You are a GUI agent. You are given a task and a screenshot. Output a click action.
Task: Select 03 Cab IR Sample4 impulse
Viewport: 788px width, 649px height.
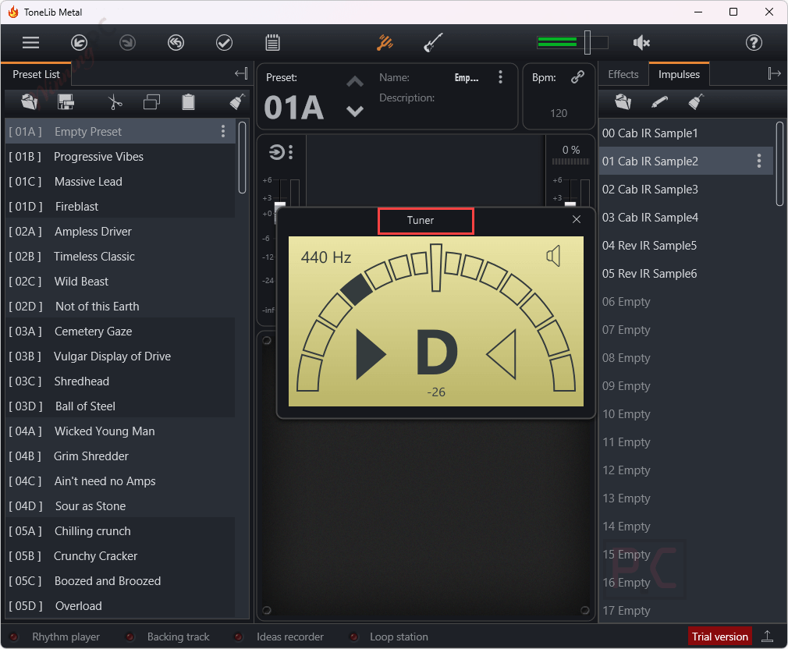coord(686,217)
